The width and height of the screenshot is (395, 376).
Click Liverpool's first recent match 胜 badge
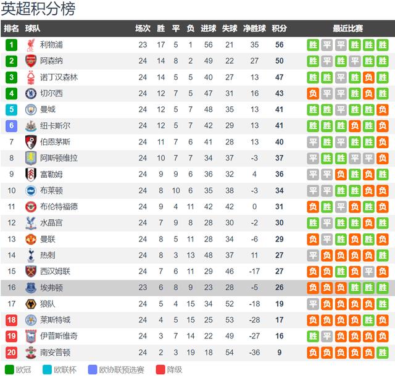[x=313, y=45]
